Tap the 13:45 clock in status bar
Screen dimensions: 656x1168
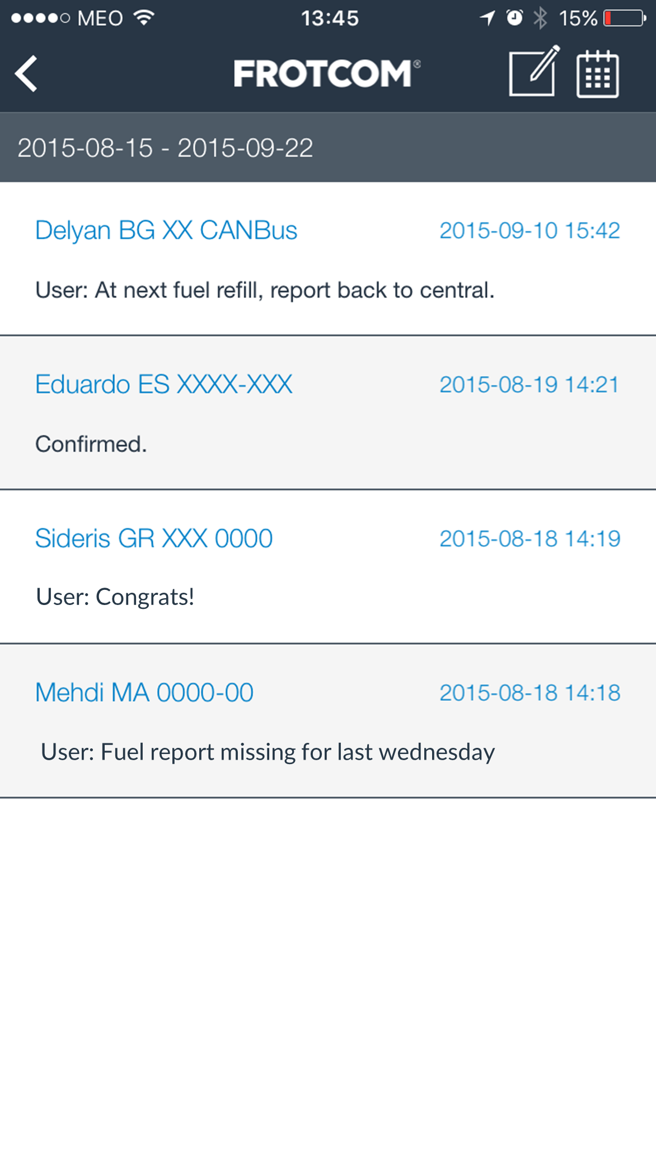[330, 18]
